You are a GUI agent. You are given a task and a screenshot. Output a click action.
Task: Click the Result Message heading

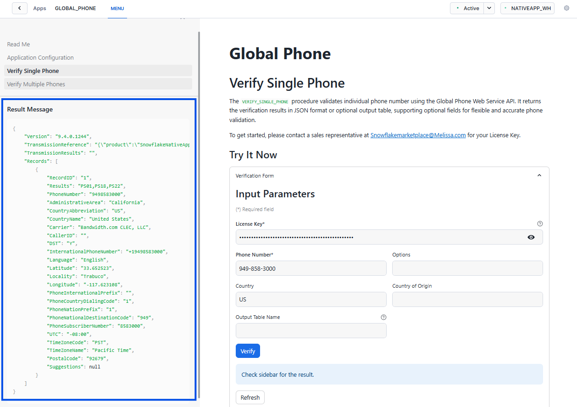(30, 109)
